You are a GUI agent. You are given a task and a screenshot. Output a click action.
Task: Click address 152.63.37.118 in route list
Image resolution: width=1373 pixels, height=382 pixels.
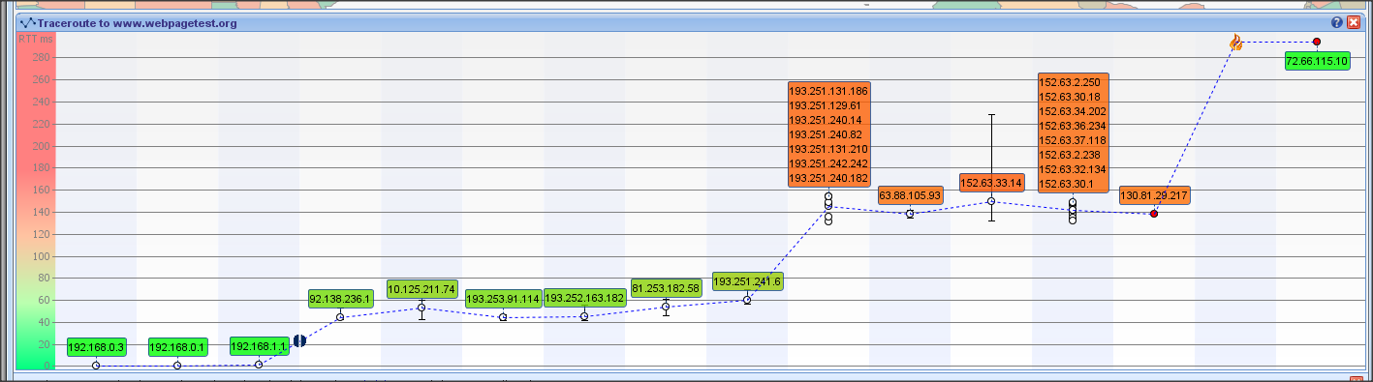(1073, 140)
